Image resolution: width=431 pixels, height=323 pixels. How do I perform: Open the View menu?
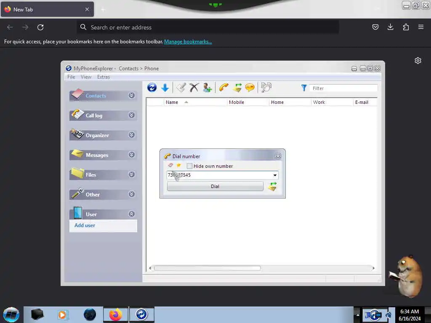(x=86, y=77)
